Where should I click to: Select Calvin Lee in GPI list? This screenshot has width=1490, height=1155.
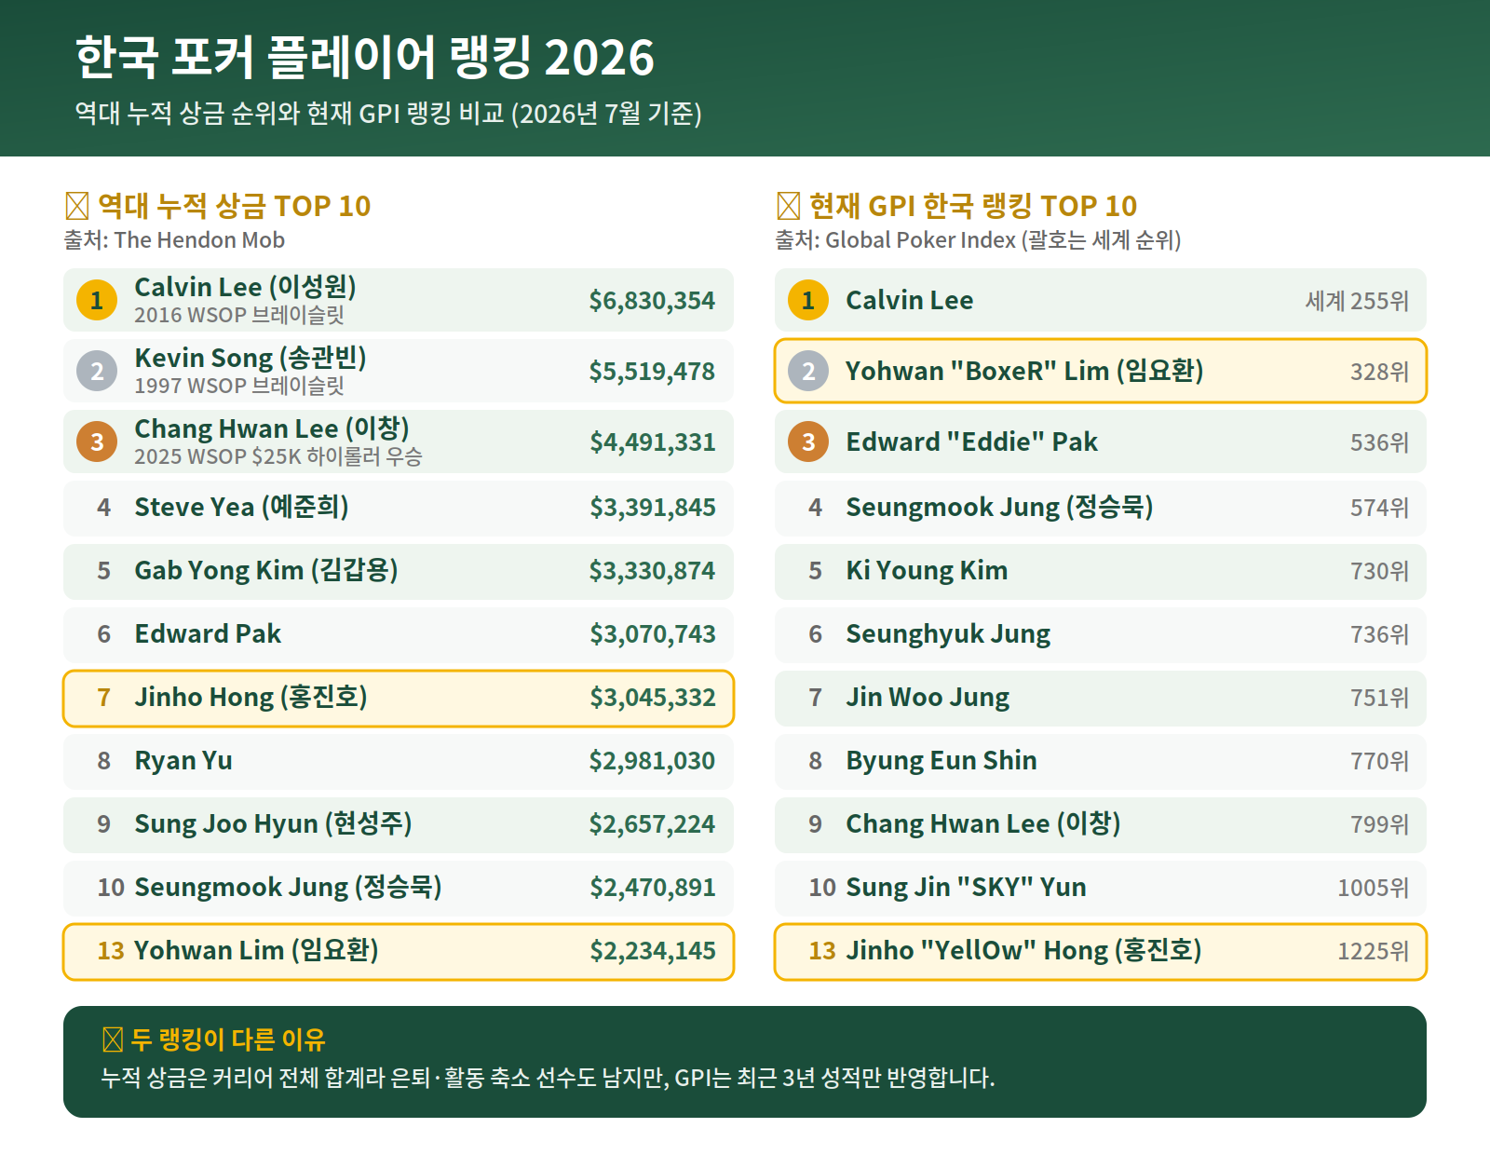(x=910, y=300)
